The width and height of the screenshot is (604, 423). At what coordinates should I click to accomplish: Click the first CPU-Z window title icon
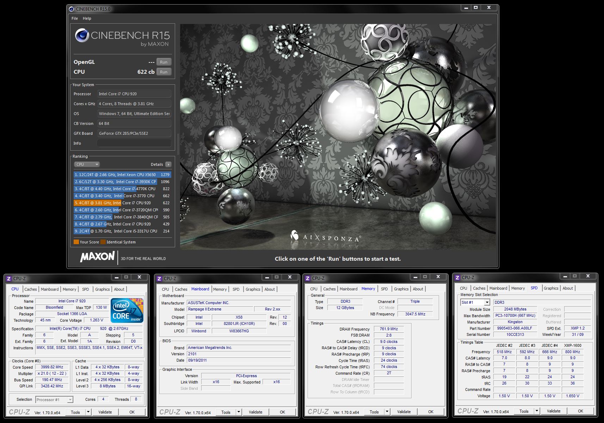(x=9, y=279)
